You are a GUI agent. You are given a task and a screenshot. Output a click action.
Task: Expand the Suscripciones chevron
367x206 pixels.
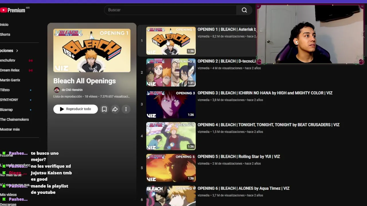(17, 51)
